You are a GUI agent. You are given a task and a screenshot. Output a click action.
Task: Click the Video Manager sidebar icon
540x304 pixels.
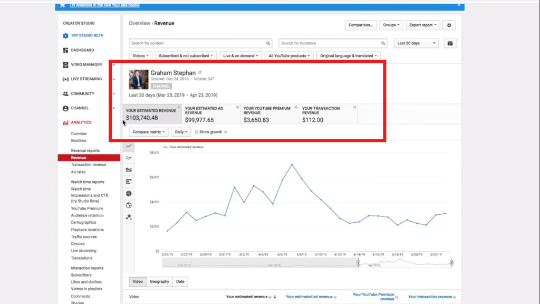coord(65,64)
